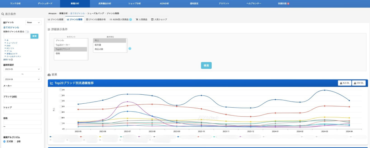
Task: Download chart data via XLS DL
Action: (344, 83)
